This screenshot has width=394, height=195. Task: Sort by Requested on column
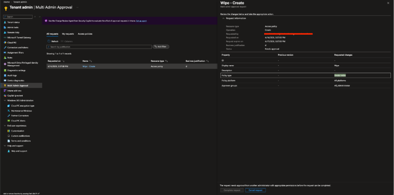[x=55, y=61]
